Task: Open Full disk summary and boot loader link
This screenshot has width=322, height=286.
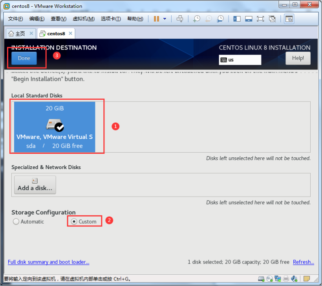Action: 48,262
